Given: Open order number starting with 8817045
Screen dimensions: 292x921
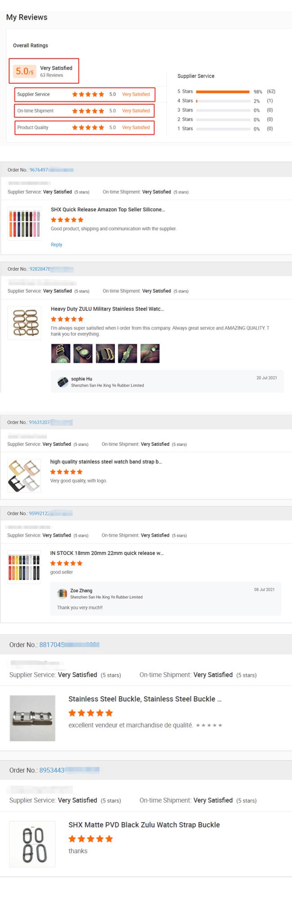Looking at the screenshot, I should tap(69, 645).
